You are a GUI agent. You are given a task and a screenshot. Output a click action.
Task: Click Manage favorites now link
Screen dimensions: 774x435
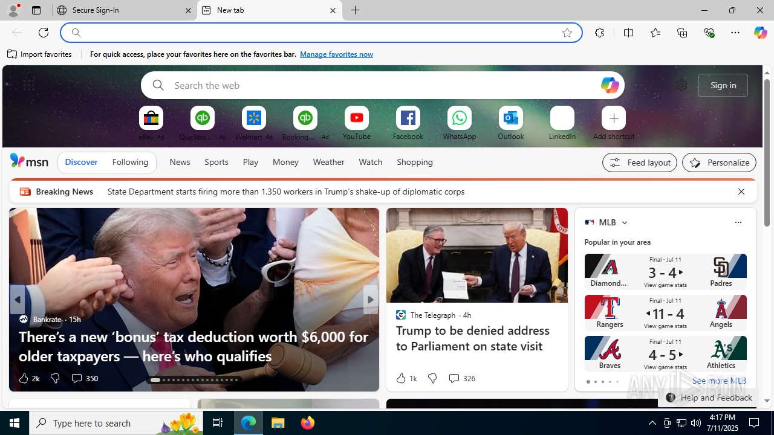tap(336, 54)
